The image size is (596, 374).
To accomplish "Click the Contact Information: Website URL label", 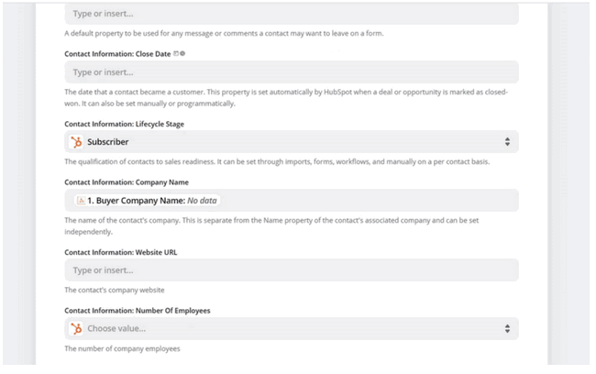I will click(117, 252).
